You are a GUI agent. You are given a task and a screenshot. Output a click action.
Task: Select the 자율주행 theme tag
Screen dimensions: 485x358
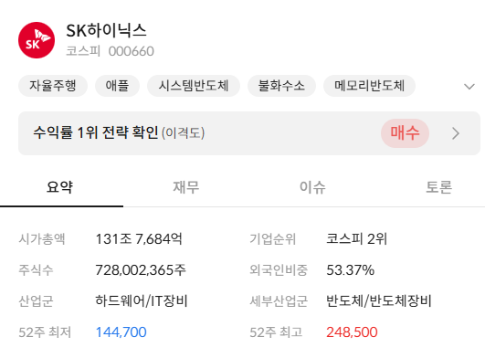coord(53,86)
